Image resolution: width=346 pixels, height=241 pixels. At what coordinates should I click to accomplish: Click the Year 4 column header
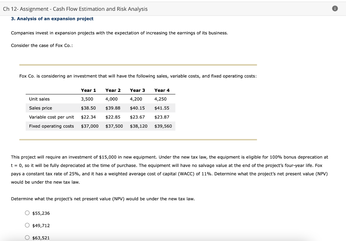point(162,90)
